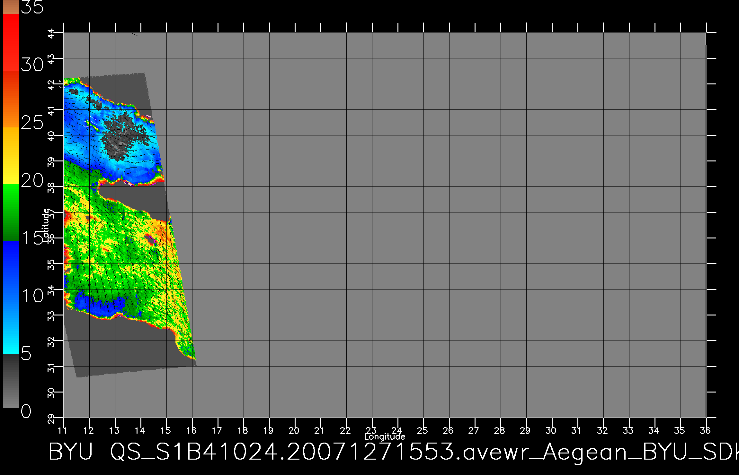Click longitude axis tick label 36

tap(705, 430)
